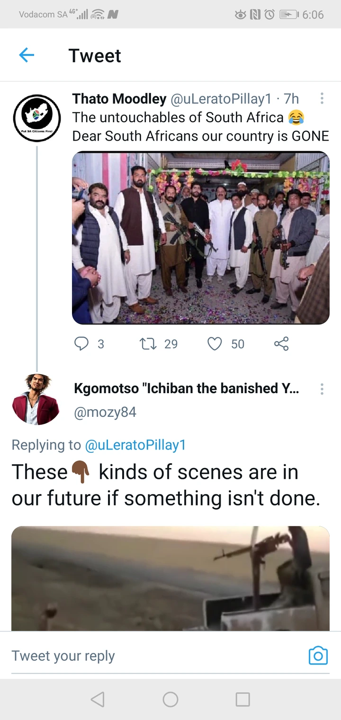
Task: Open the reply icon with 3 comments
Action: (x=81, y=343)
